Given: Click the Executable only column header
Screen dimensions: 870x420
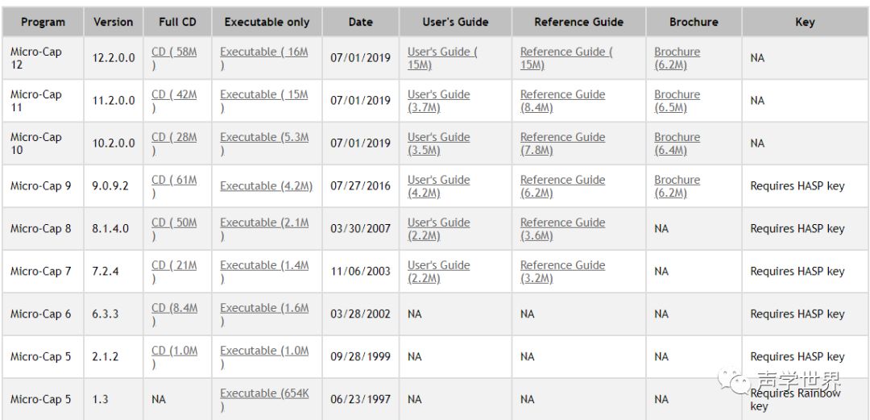Looking at the screenshot, I should 267,23.
